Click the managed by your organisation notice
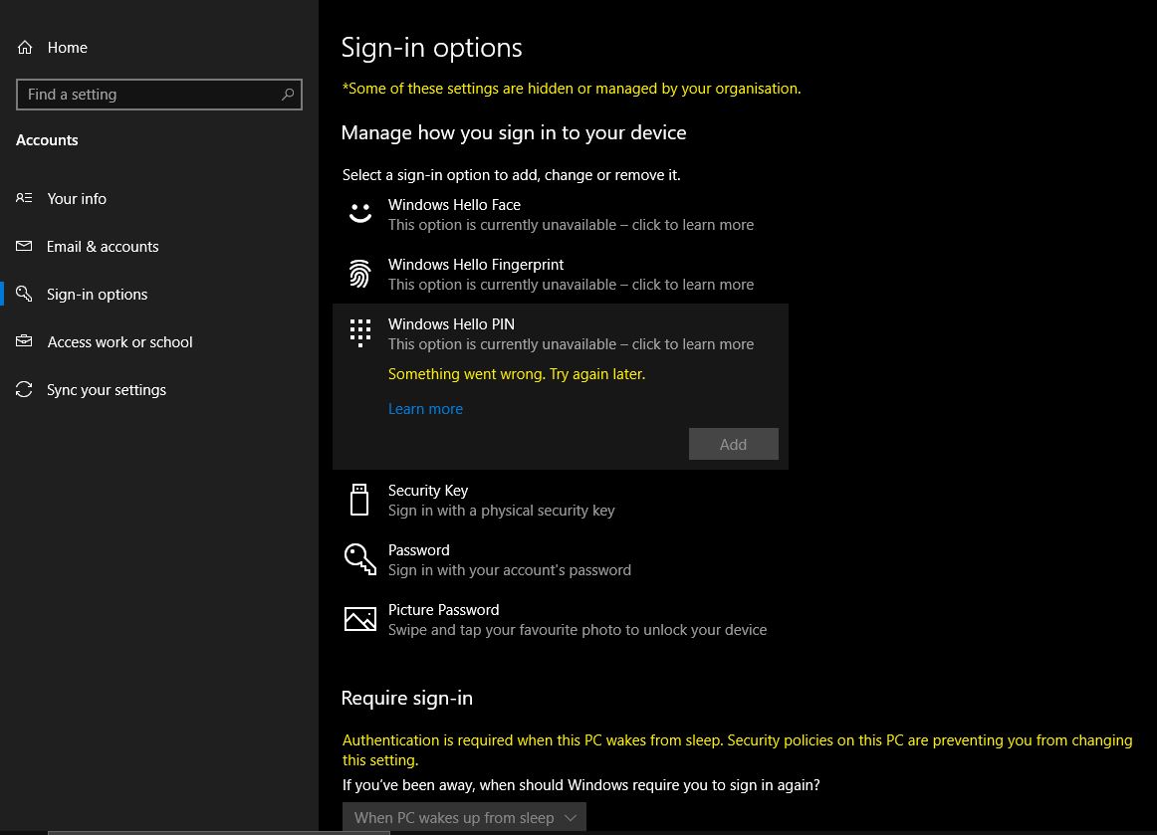 572,89
